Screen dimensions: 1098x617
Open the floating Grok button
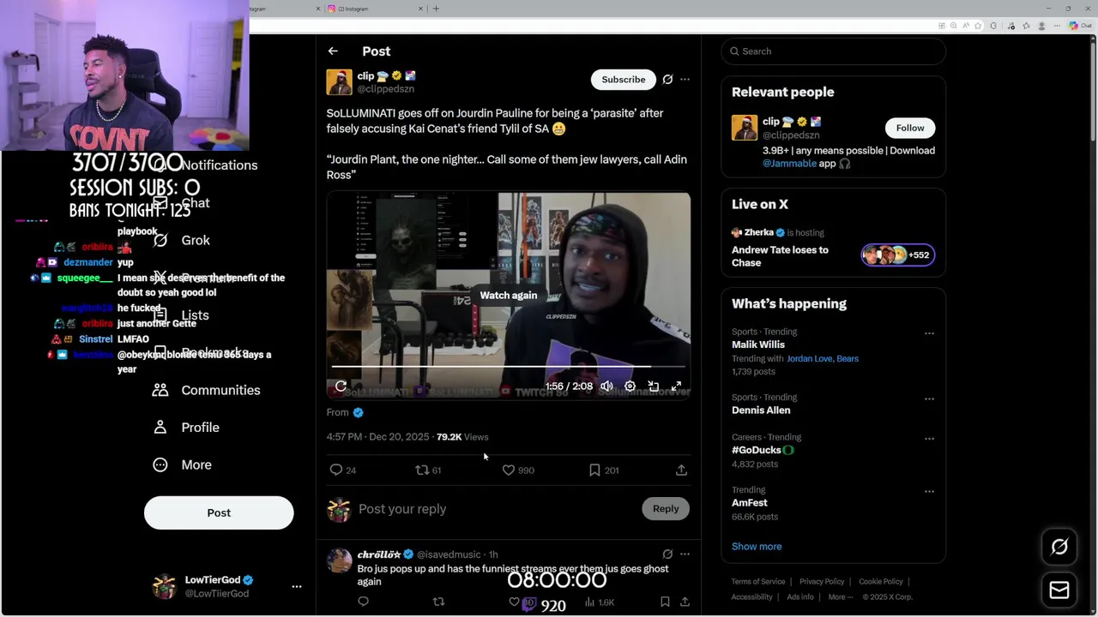pos(1059,547)
